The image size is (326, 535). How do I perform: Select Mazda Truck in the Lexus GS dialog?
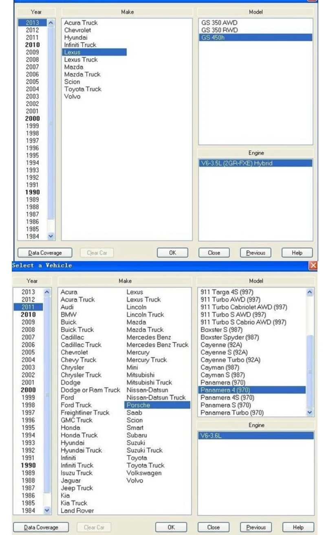click(82, 74)
